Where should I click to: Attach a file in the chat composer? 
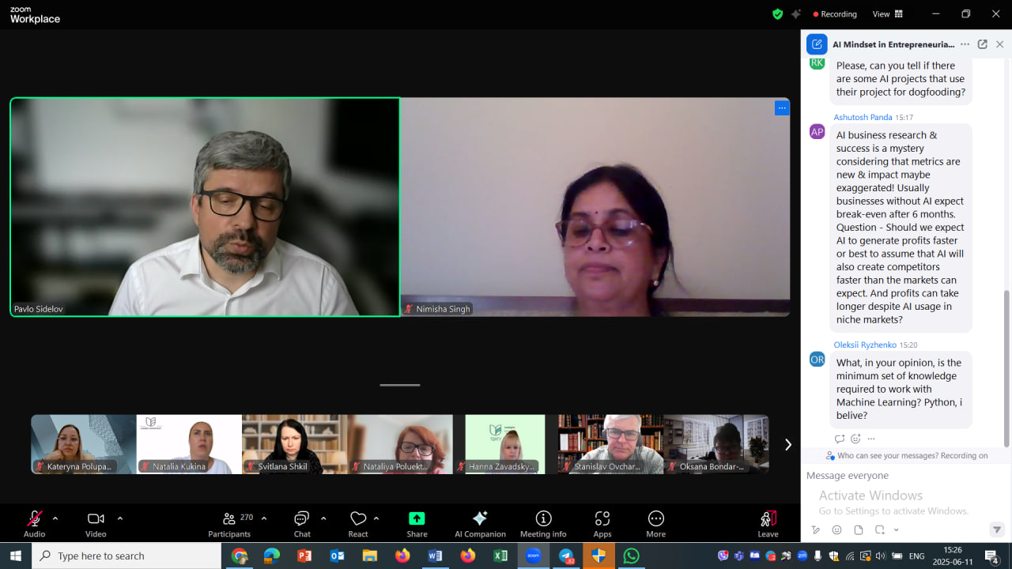pos(859,529)
